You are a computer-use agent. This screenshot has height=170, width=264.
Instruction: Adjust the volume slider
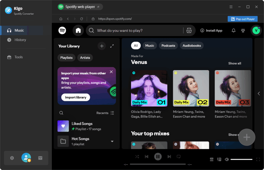tap(242, 159)
